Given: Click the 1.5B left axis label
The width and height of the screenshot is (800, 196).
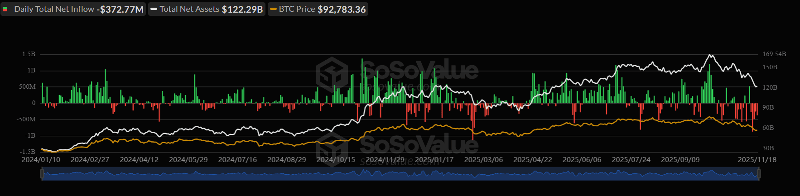Looking at the screenshot, I should pyautogui.click(x=29, y=54).
